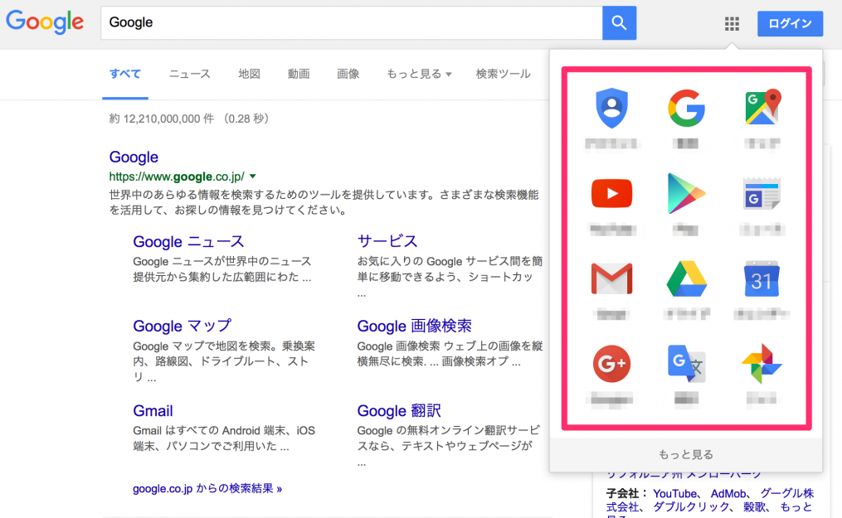This screenshot has height=518, width=842.
Task: Open the Google 翻訳 sitelink
Action: coord(398,411)
